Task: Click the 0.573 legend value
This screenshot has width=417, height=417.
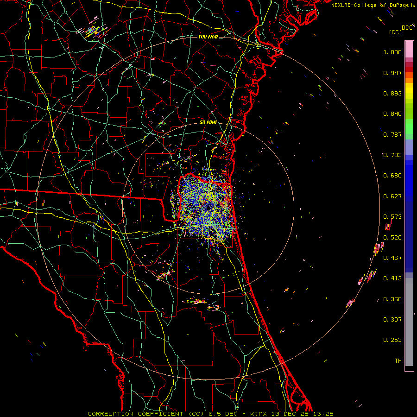Action: click(x=392, y=217)
